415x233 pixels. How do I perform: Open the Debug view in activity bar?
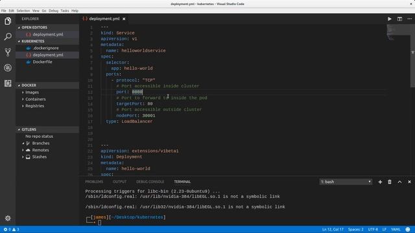coord(8,67)
